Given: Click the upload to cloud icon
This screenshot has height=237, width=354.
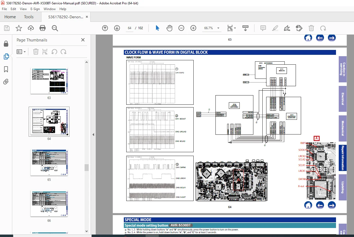Looking at the screenshot, I should 31,28.
